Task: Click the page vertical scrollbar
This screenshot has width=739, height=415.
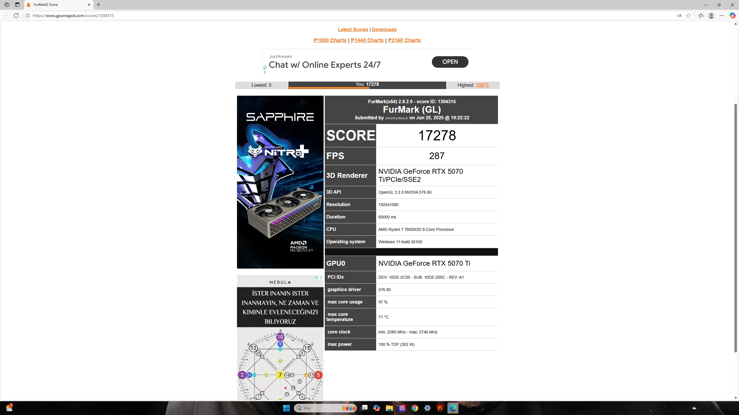Action: point(736,228)
